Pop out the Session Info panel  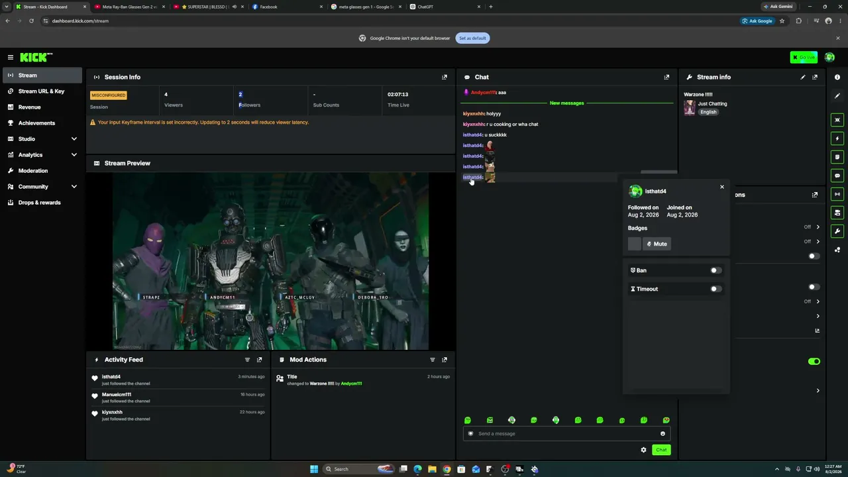tap(445, 77)
